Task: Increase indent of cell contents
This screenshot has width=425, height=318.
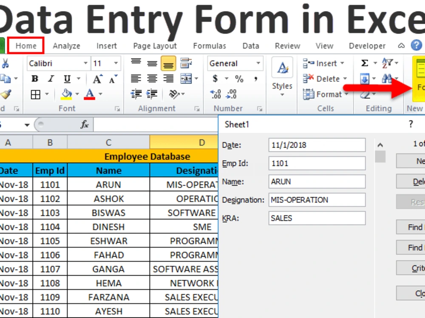Action: 152,94
